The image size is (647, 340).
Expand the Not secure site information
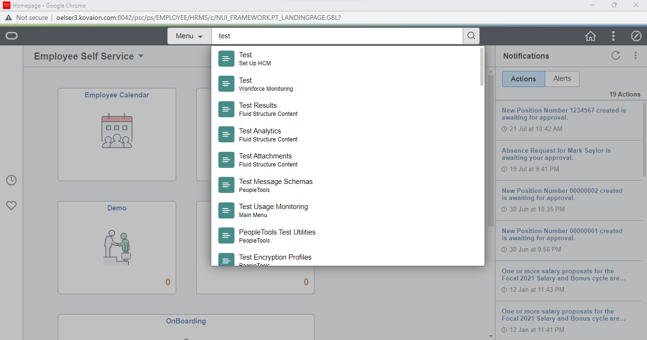pos(26,17)
